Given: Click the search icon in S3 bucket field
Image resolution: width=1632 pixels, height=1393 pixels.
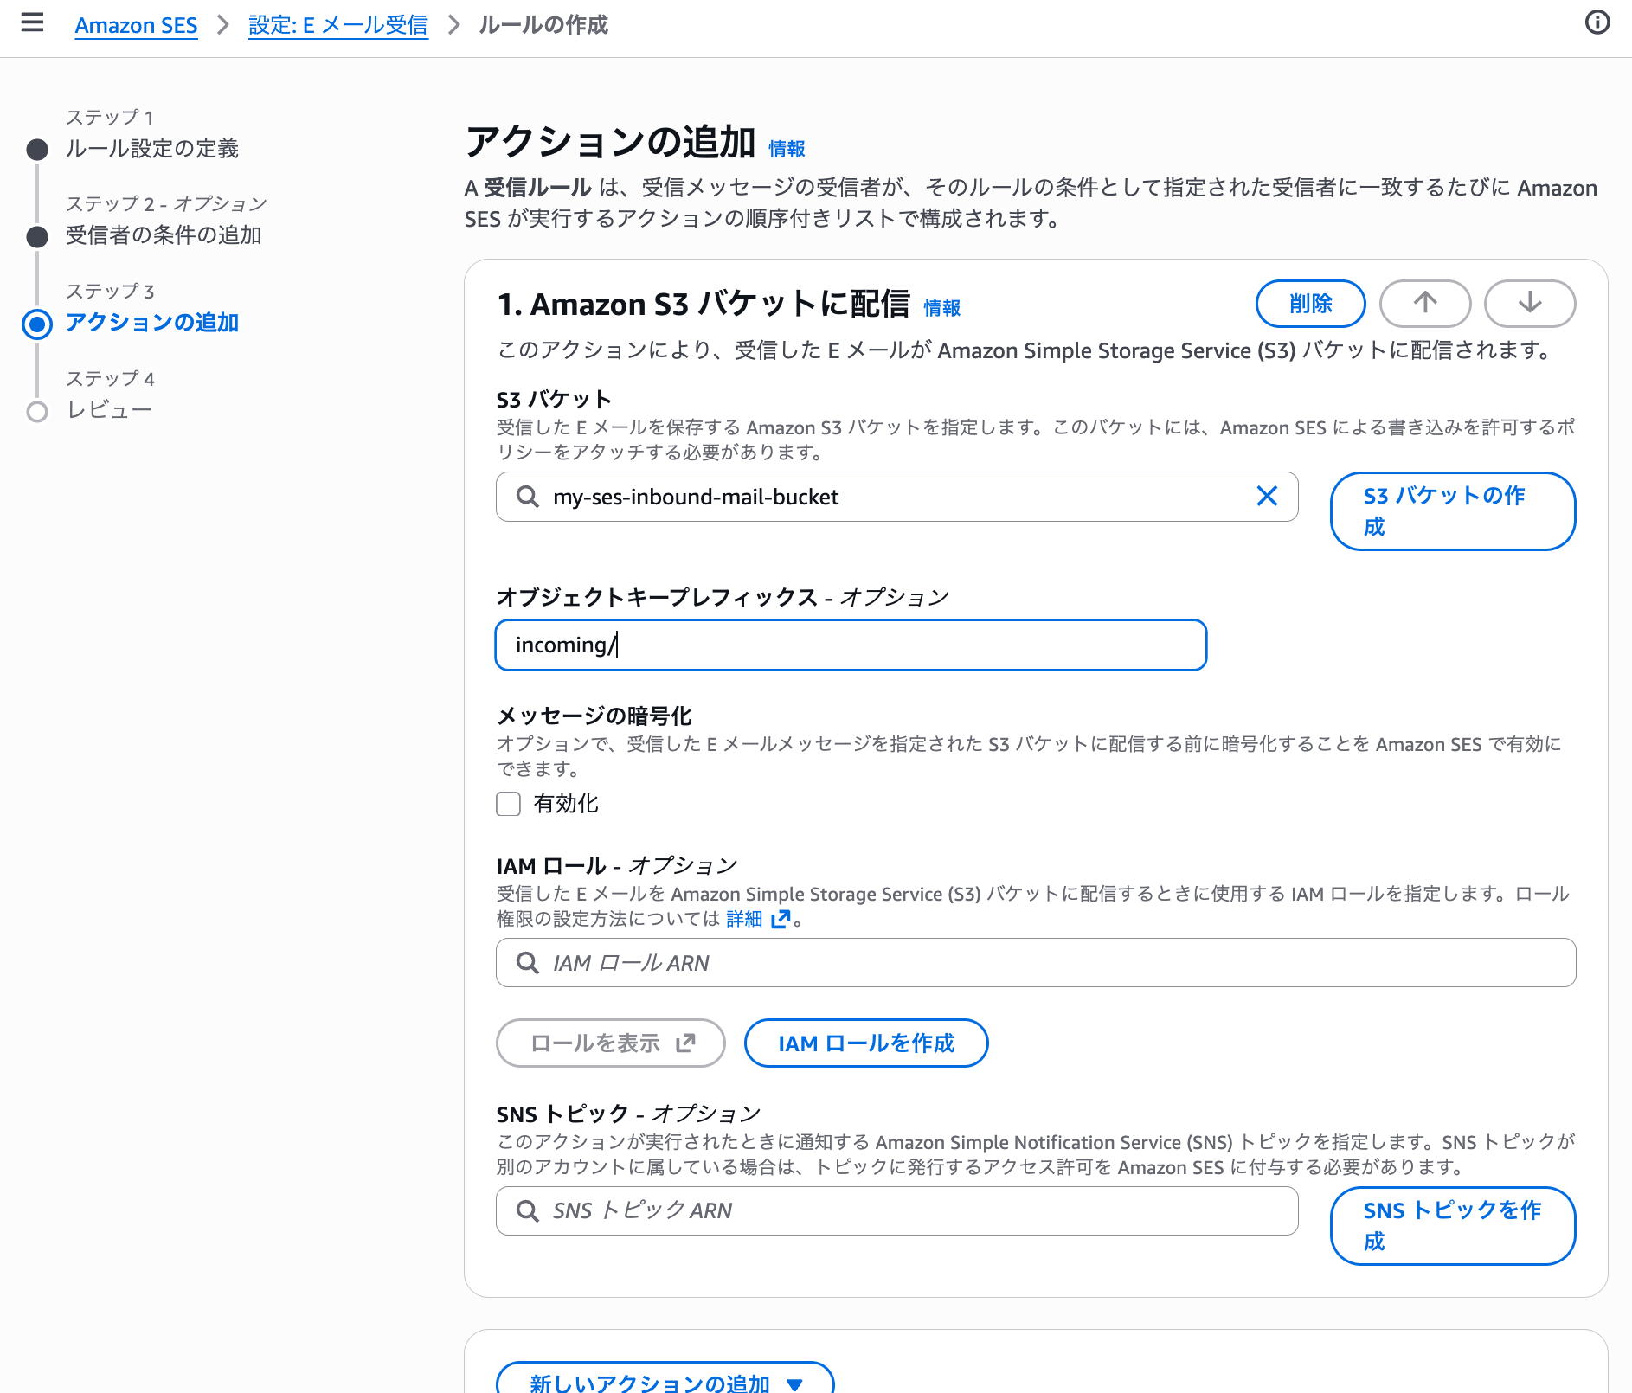Looking at the screenshot, I should [527, 497].
